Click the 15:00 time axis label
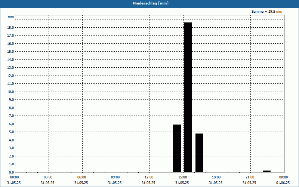 183,177
